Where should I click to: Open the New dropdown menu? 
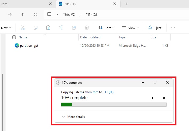click(x=6, y=28)
